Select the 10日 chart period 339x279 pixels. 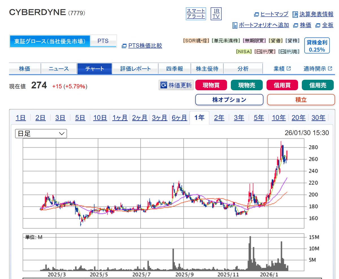[100, 118]
